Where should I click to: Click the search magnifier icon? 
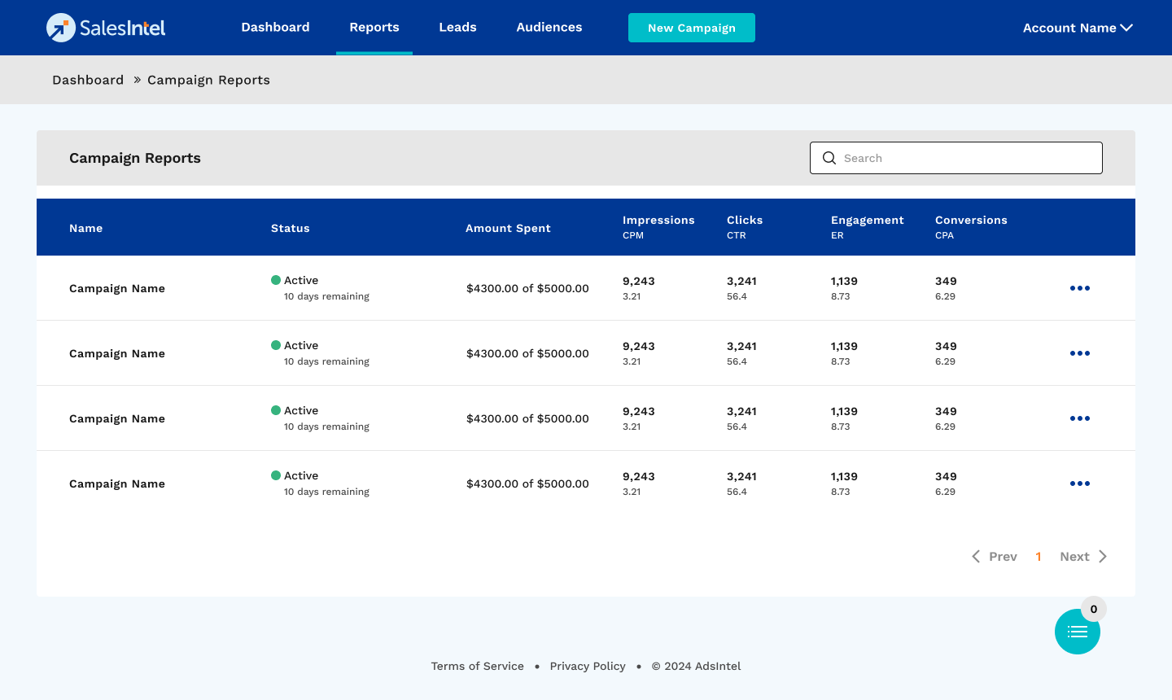[x=829, y=158]
